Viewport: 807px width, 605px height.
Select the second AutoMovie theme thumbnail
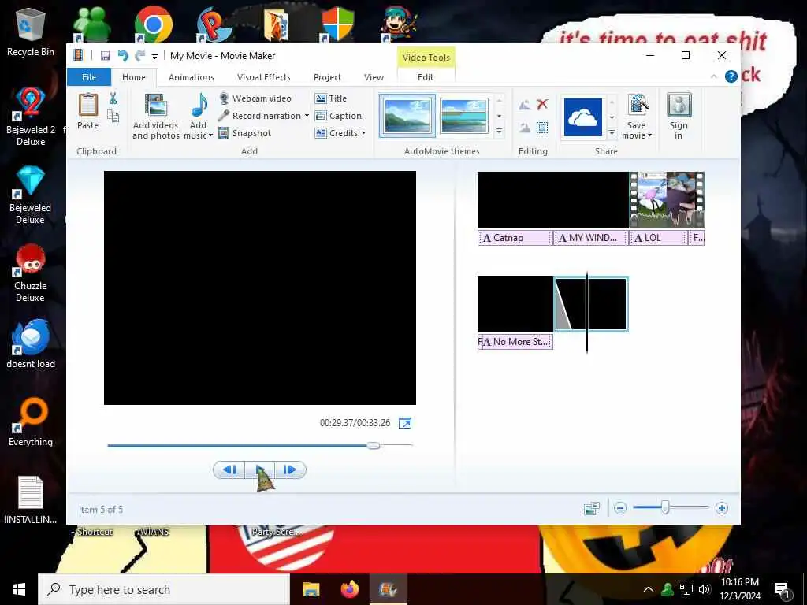click(x=464, y=117)
